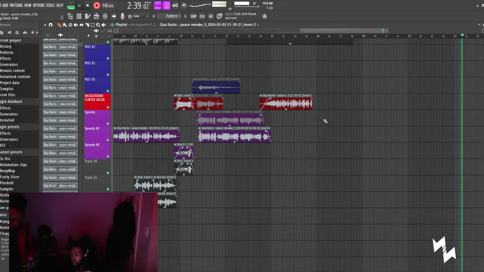Click the help hint question icon
The image size is (484, 272).
pyautogui.click(x=220, y=16)
